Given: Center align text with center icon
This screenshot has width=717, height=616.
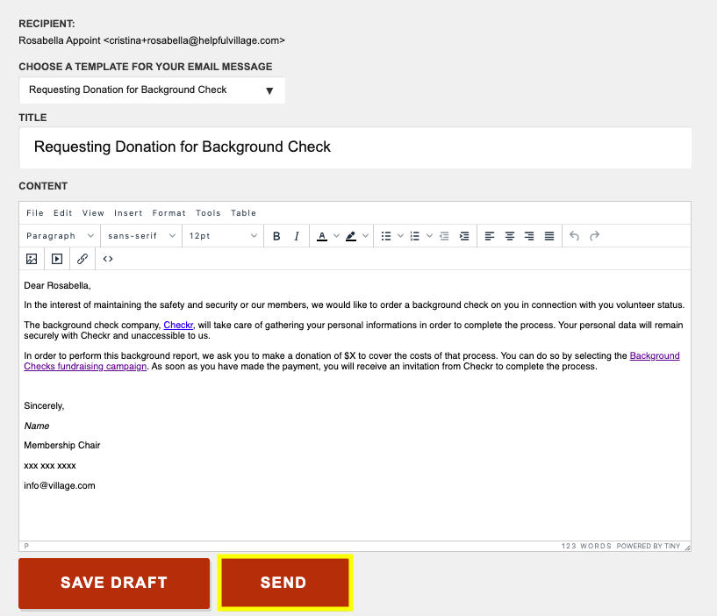Looking at the screenshot, I should click(x=510, y=236).
